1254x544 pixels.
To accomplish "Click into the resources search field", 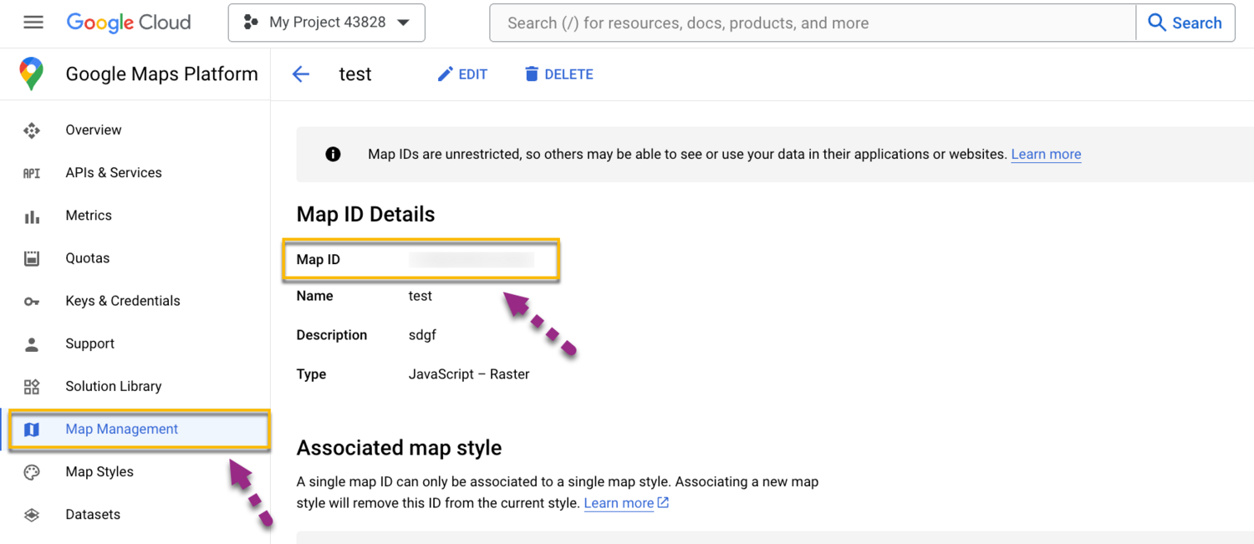I will pyautogui.click(x=811, y=23).
